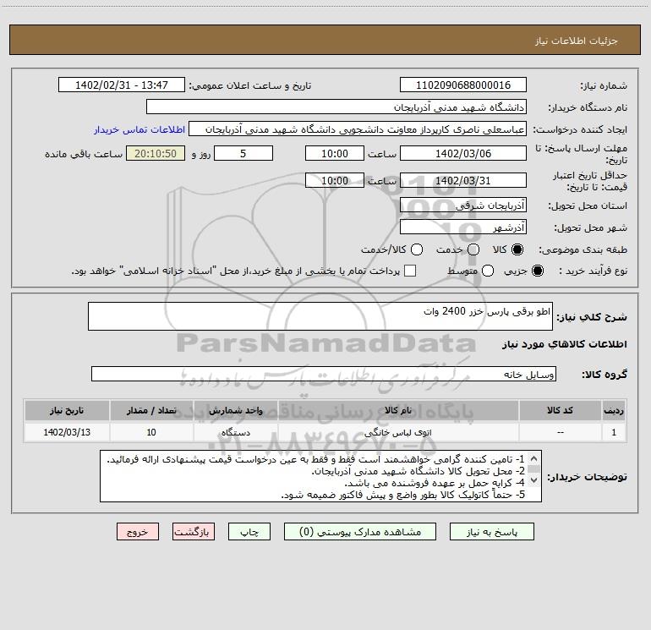Click the delivery province field آذربایجان شرقی
This screenshot has width=651, height=630.
(463, 205)
